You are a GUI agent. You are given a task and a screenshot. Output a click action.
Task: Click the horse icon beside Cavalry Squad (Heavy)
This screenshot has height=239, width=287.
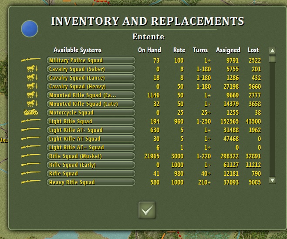click(x=32, y=86)
